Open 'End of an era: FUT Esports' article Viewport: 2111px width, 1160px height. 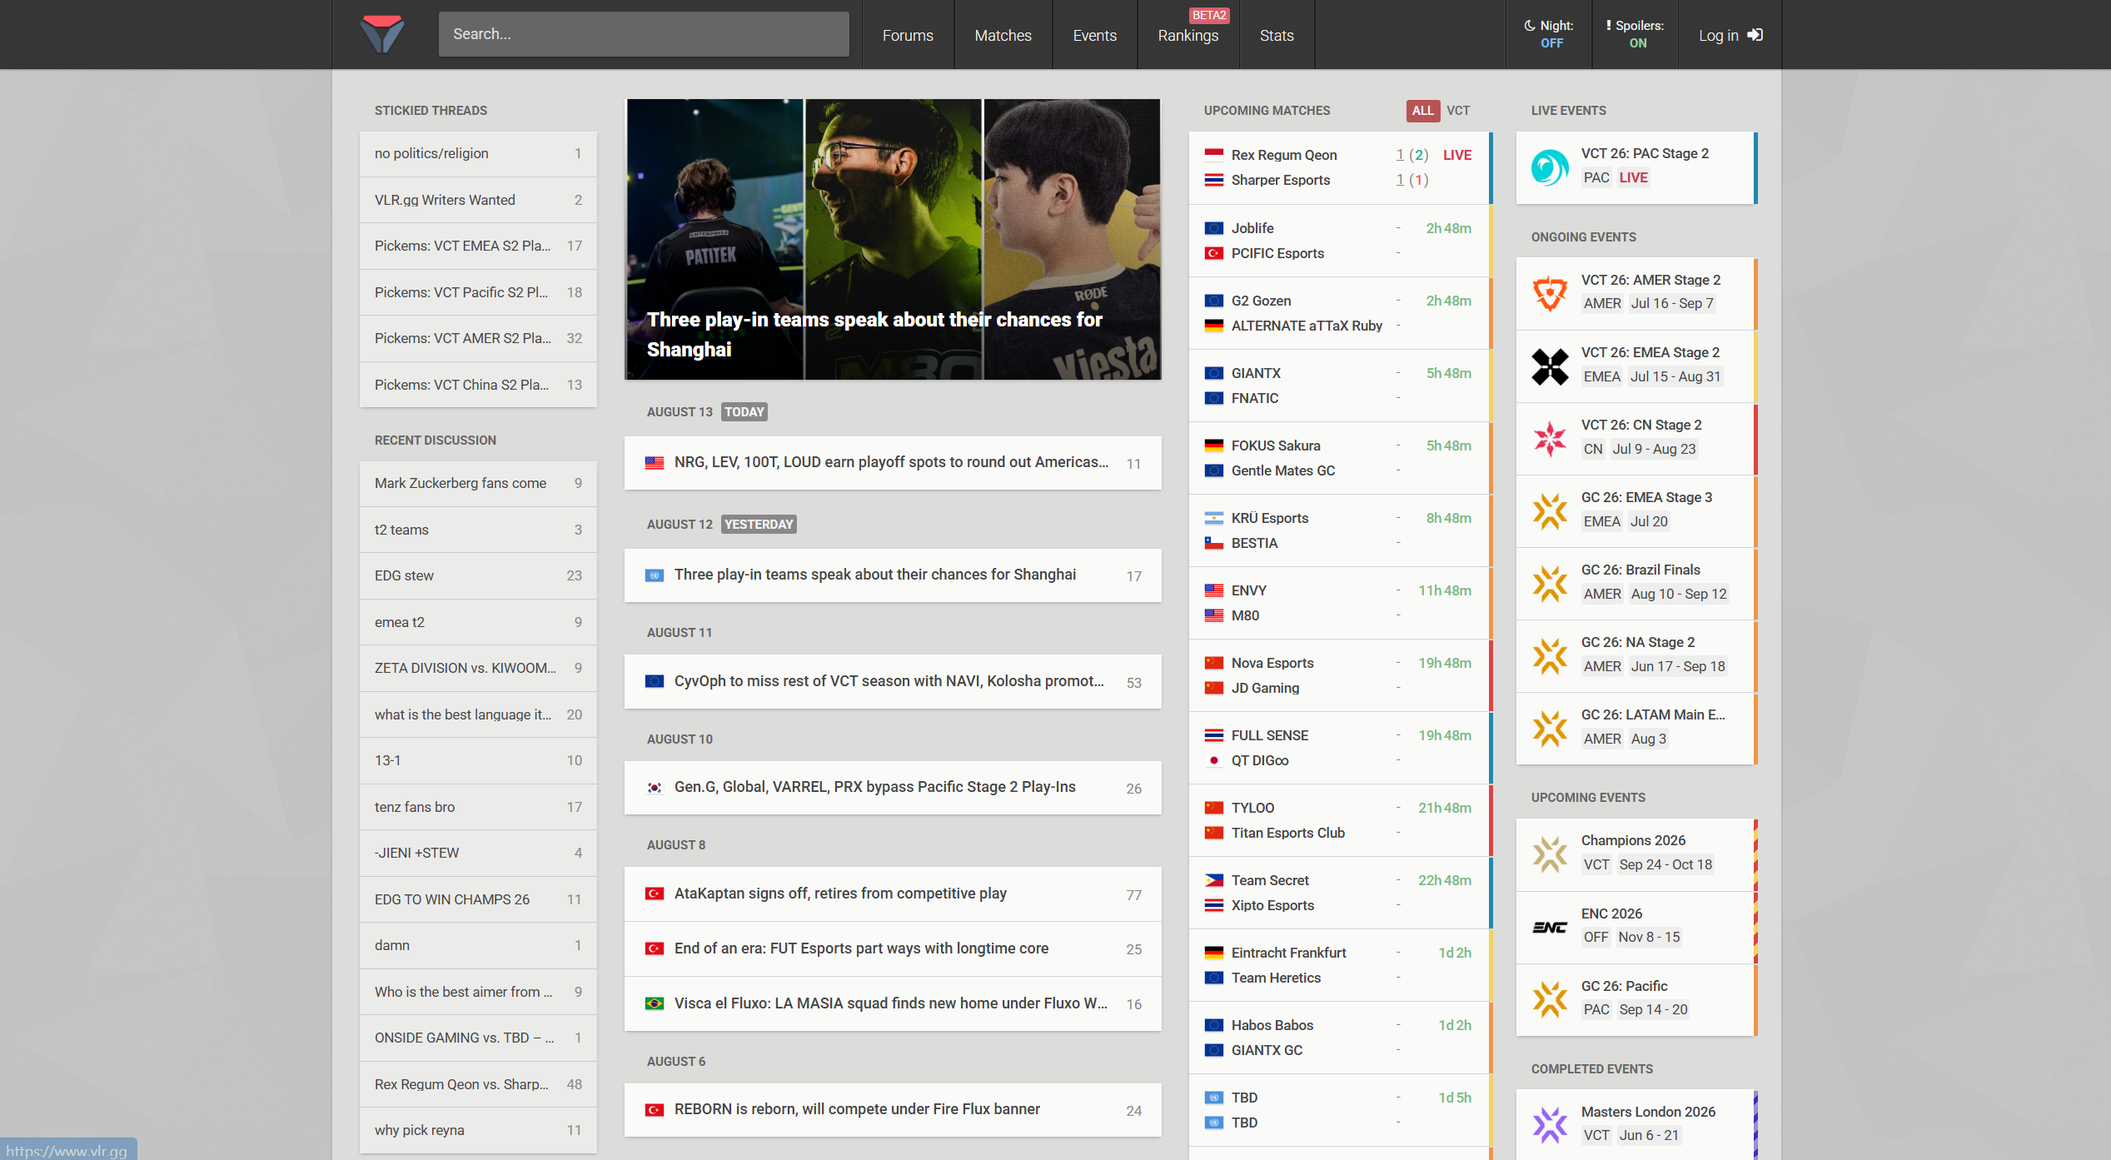(893, 949)
